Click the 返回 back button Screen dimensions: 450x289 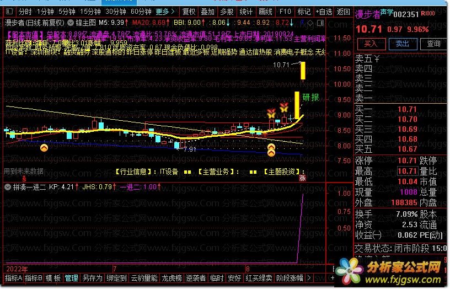click(x=343, y=12)
